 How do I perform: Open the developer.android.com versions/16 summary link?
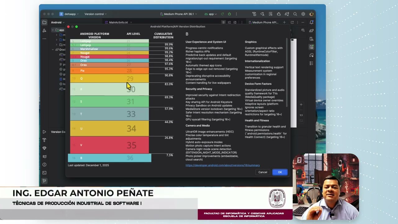point(223,165)
